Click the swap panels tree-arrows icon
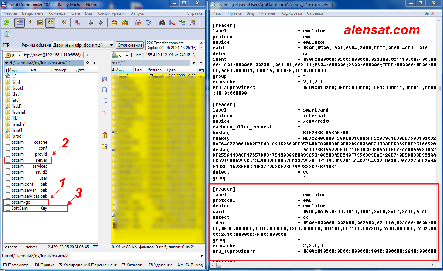Image resolution: width=443 pixels, height=271 pixels. coord(64,23)
